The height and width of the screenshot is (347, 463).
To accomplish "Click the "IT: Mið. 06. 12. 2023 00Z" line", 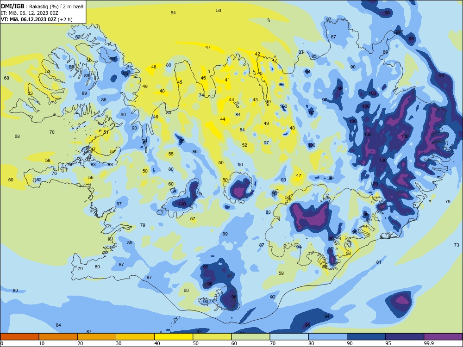I will (30, 13).
